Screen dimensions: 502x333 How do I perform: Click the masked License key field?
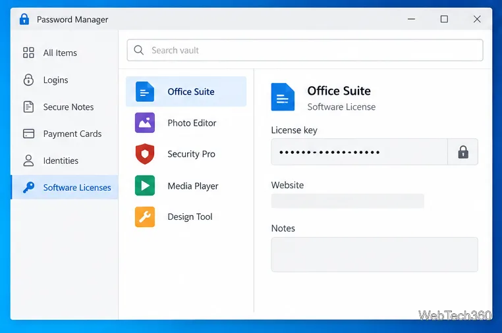[359, 152]
